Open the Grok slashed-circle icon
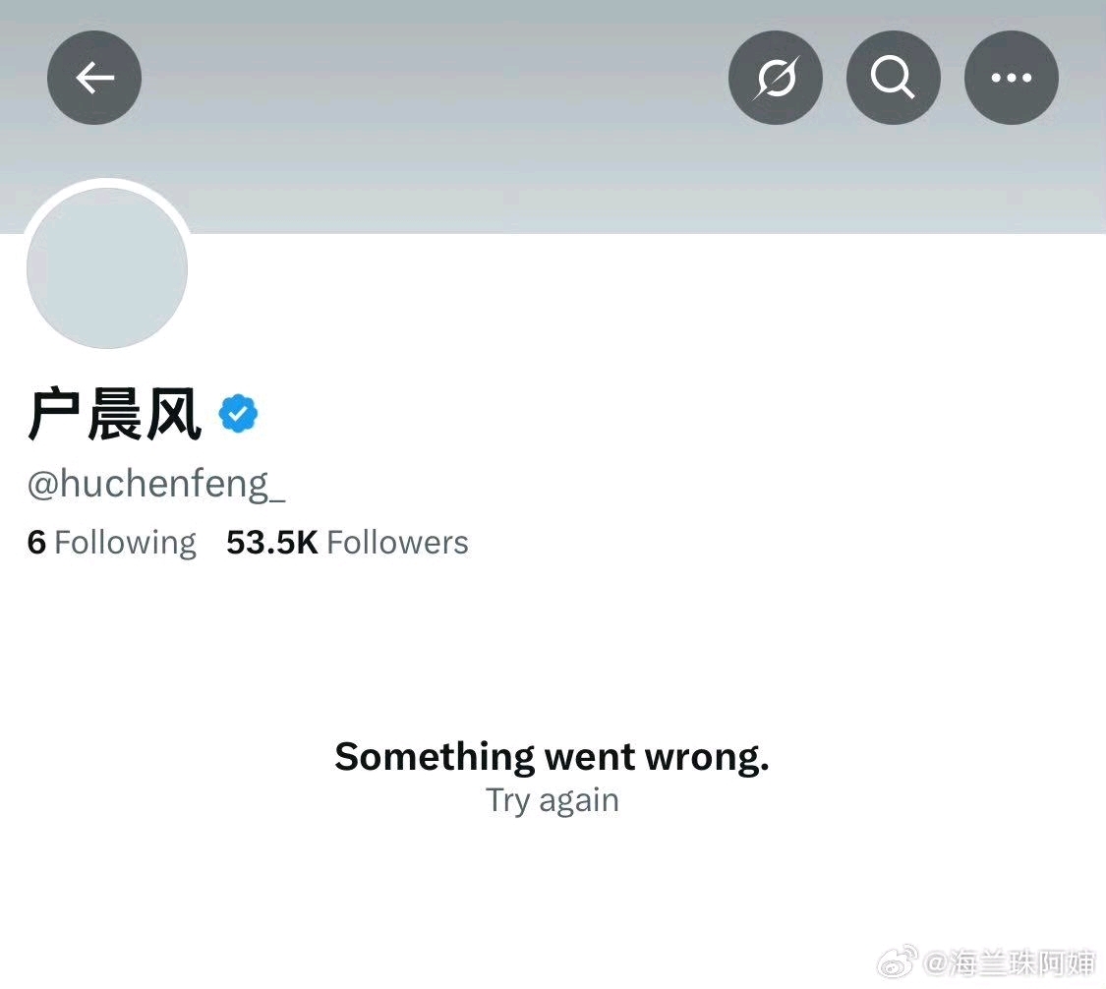Viewport: 1106px width, 989px height. coord(776,78)
